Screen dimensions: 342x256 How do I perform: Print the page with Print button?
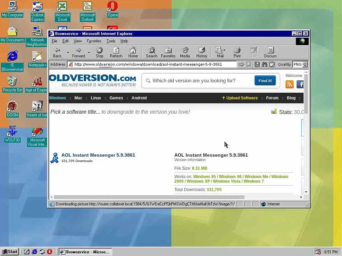tap(237, 52)
